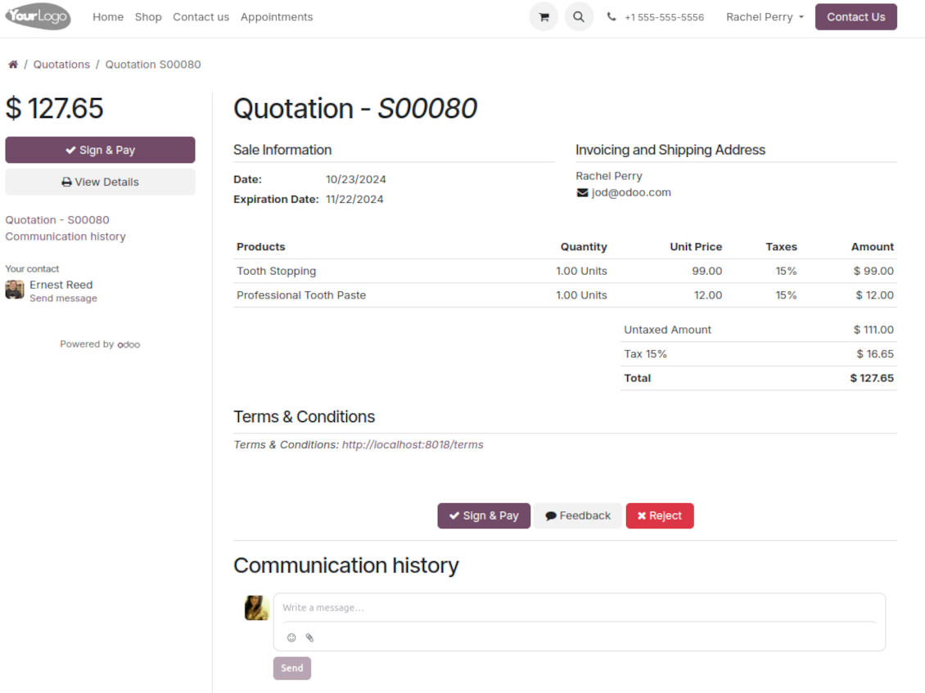Click the Quotations breadcrumb link
Viewport: 925px width, 693px height.
61,65
